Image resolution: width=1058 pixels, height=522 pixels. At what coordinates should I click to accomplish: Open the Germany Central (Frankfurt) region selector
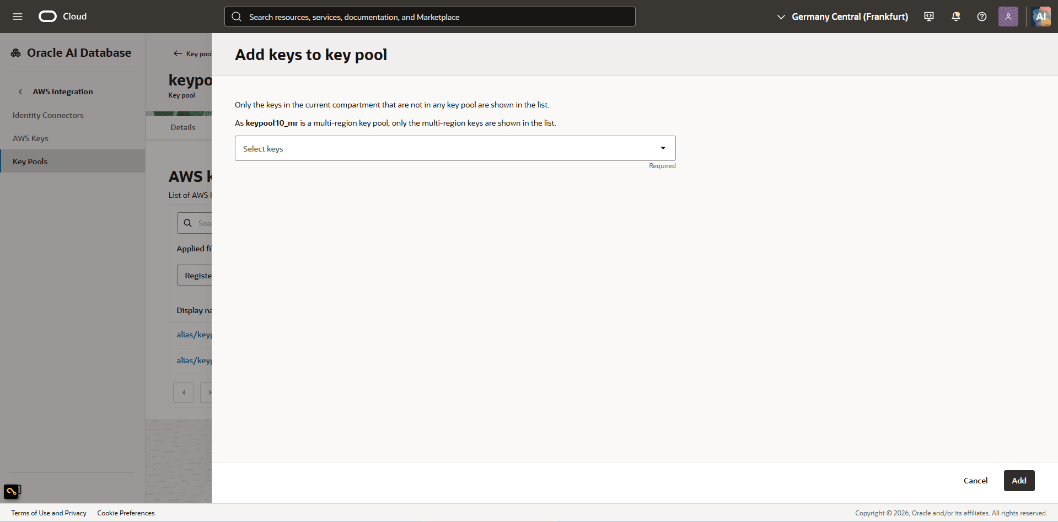tap(842, 17)
